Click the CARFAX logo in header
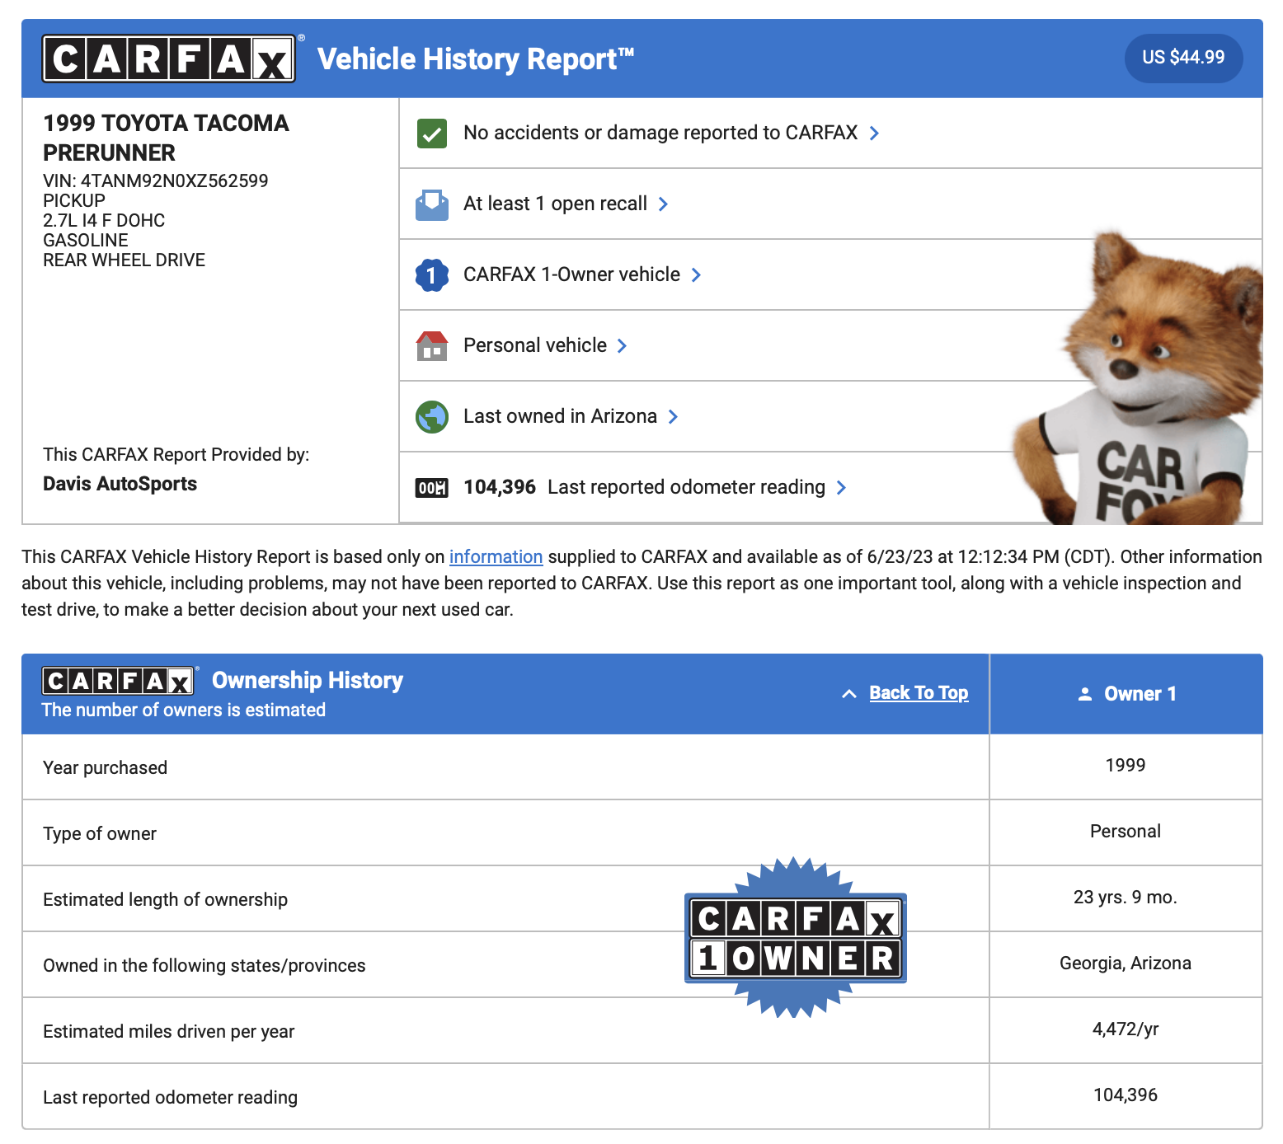The image size is (1283, 1144). coord(169,59)
